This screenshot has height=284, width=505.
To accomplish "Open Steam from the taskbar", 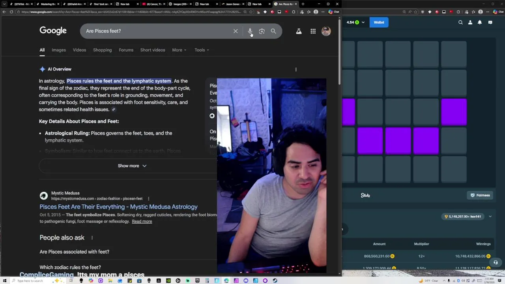I will [275, 281].
